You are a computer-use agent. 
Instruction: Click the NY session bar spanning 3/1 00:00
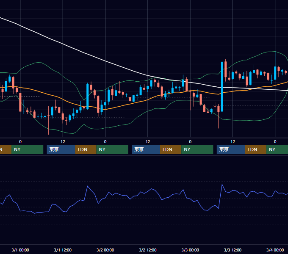click(x=27, y=149)
